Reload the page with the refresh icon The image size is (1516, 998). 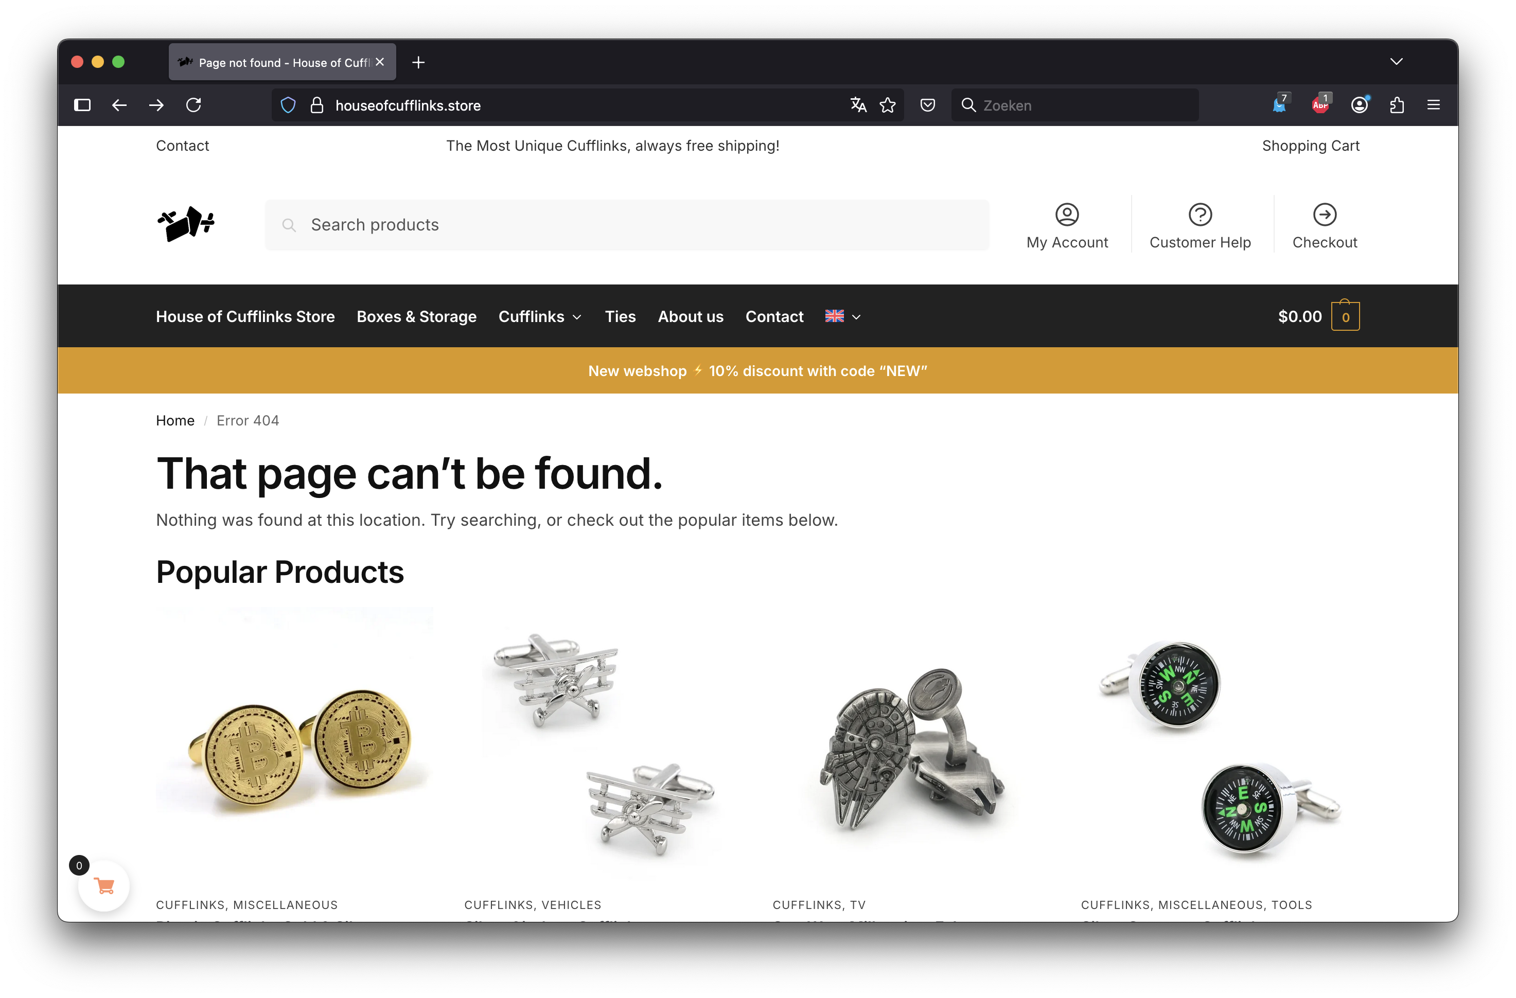pyautogui.click(x=193, y=105)
